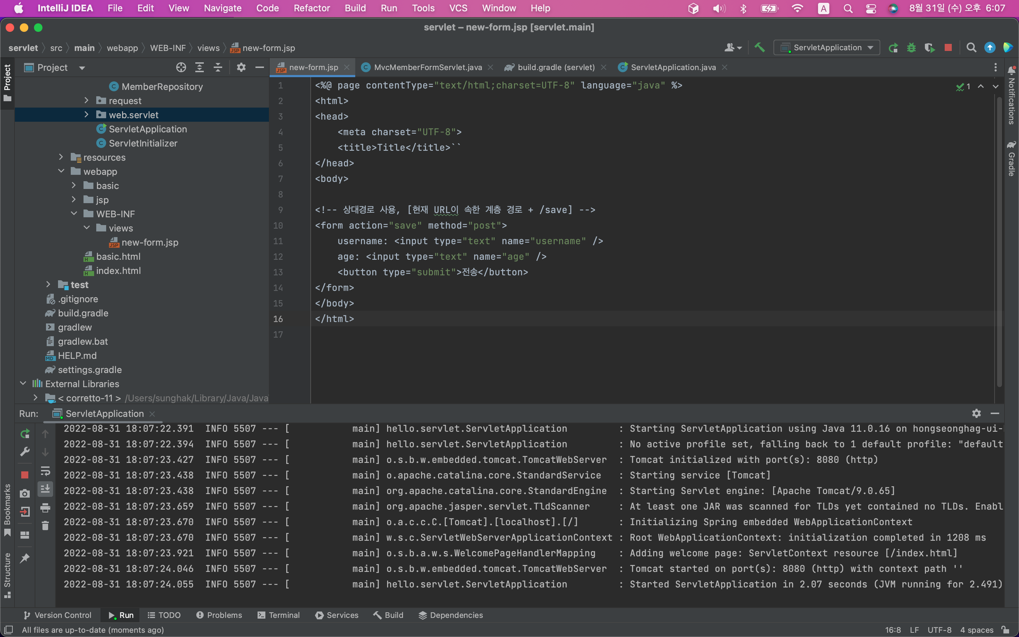Viewport: 1019px width, 637px height.
Task: Click the dump threads camera icon
Action: click(x=25, y=493)
